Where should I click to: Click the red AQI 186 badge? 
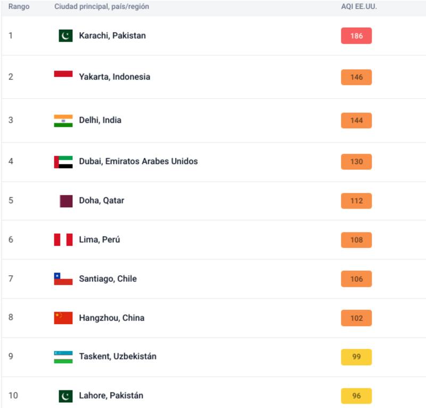pos(356,36)
